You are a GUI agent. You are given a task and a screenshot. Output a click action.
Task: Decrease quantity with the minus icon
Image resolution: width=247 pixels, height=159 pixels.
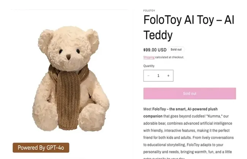pyautogui.click(x=148, y=76)
